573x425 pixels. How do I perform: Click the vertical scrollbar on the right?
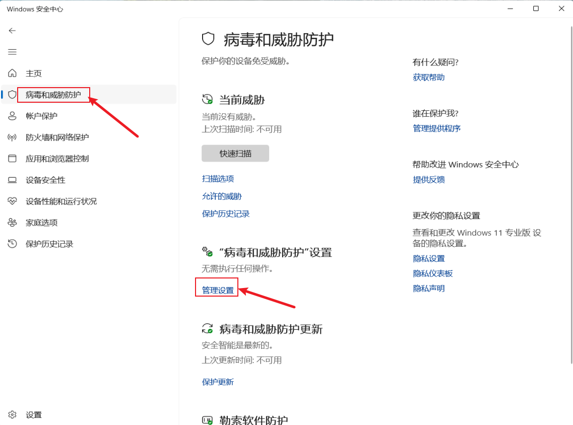571,194
